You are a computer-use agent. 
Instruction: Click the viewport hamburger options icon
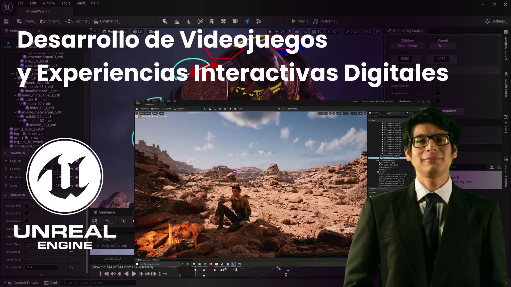point(95,32)
